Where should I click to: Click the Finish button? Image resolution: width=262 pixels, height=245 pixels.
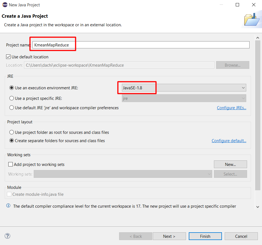[x=205, y=236]
